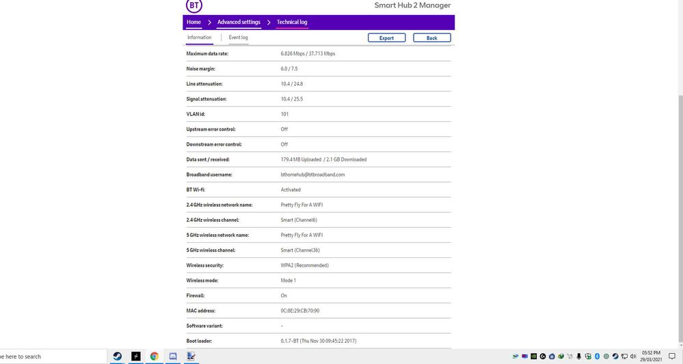Click the Technical log breadcrumb

(292, 22)
